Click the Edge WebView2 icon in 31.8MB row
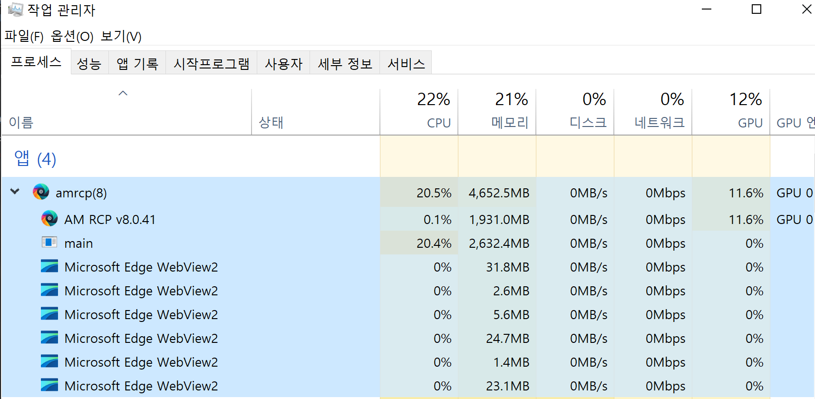 [49, 266]
